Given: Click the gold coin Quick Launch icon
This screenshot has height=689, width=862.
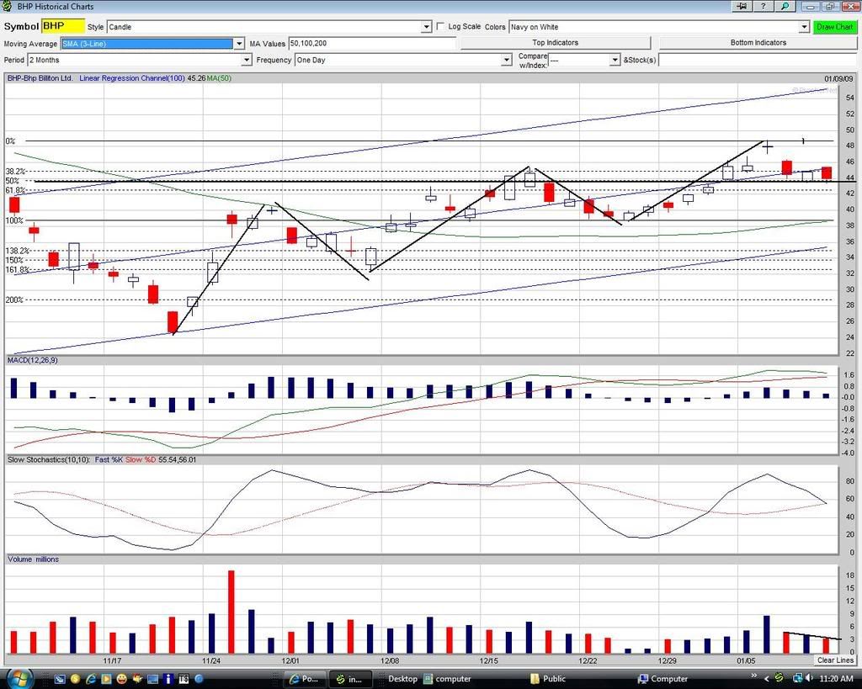Looking at the screenshot, I should [x=75, y=679].
